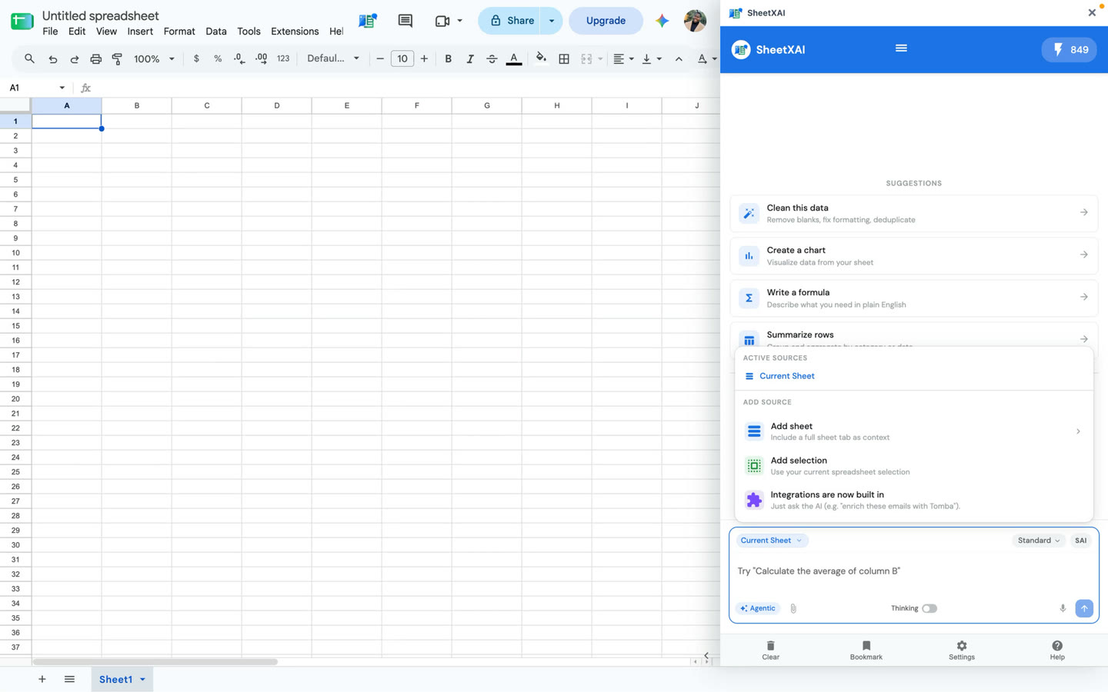Open the cell borders tool
Viewport: 1108px width, 692px height.
(x=564, y=58)
